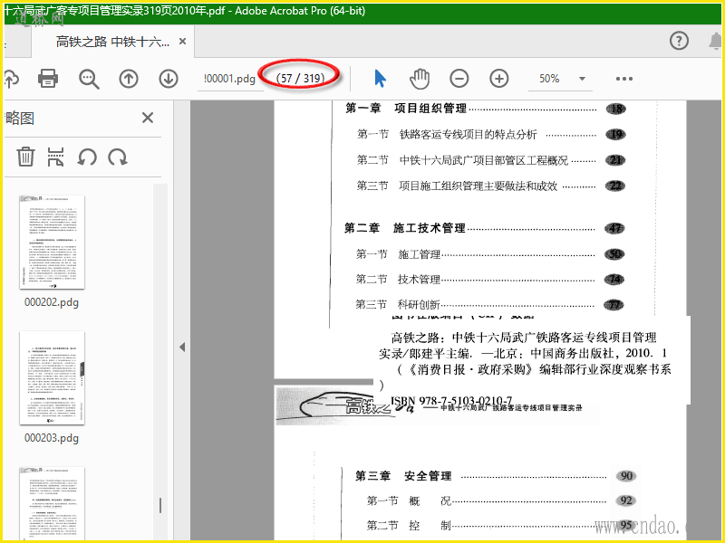Screen dimensions: 725x543
Task: Collapse the navigation pane arrow
Action: point(182,347)
